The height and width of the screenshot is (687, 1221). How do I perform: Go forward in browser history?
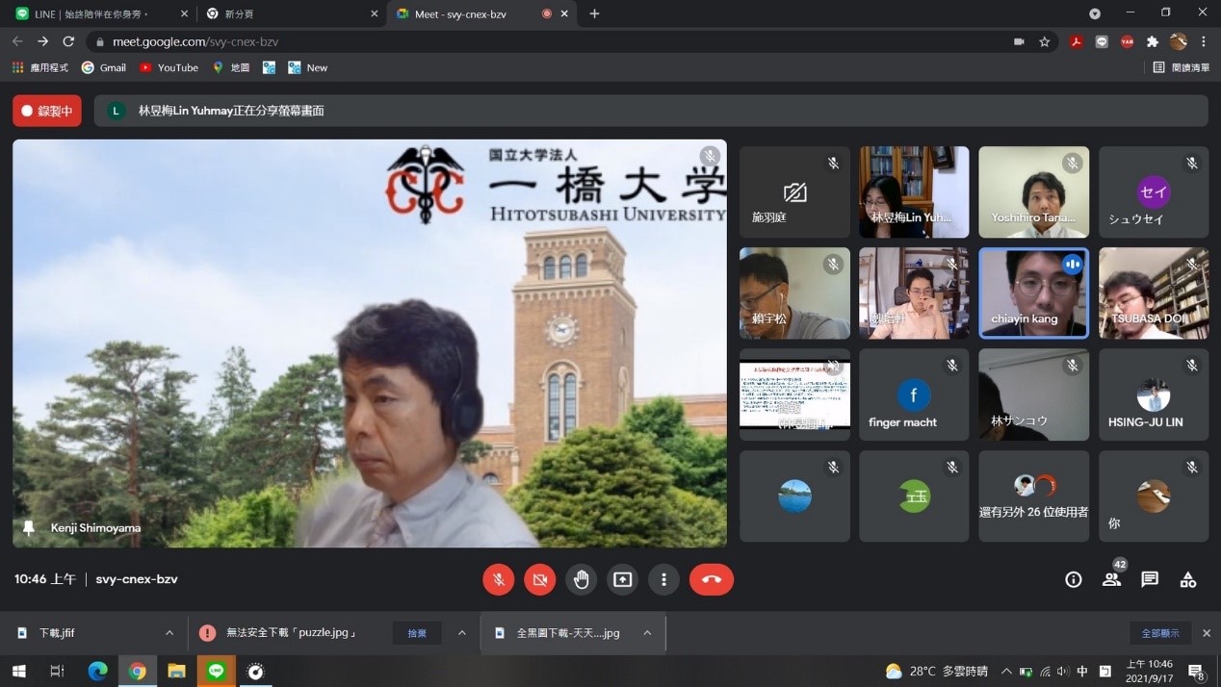[x=42, y=41]
